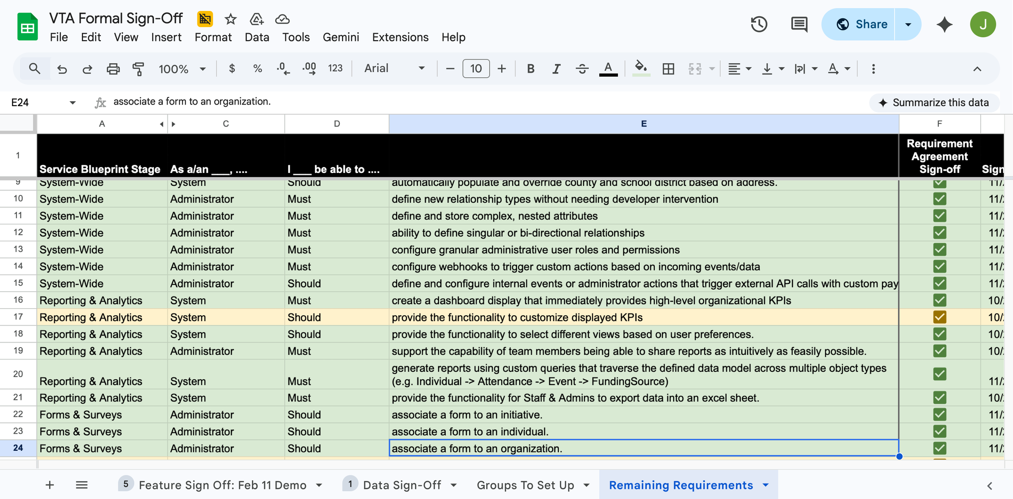Toggle the row 24 sign-off checkbox
Image resolution: width=1013 pixels, height=499 pixels.
(x=939, y=448)
